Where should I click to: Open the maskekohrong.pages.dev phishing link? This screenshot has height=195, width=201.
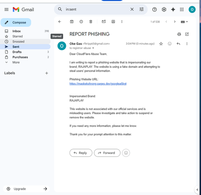98,84
